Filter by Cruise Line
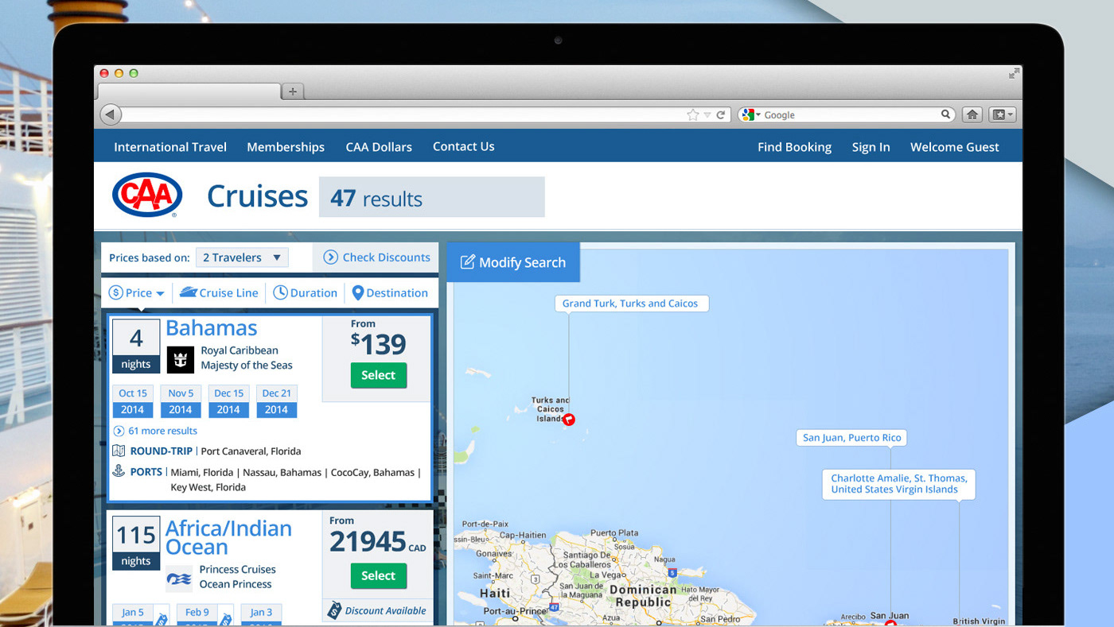The image size is (1114, 627). tap(219, 292)
